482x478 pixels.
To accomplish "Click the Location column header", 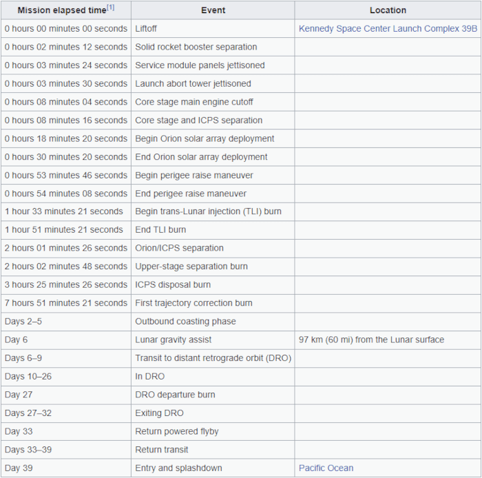I will (x=388, y=10).
